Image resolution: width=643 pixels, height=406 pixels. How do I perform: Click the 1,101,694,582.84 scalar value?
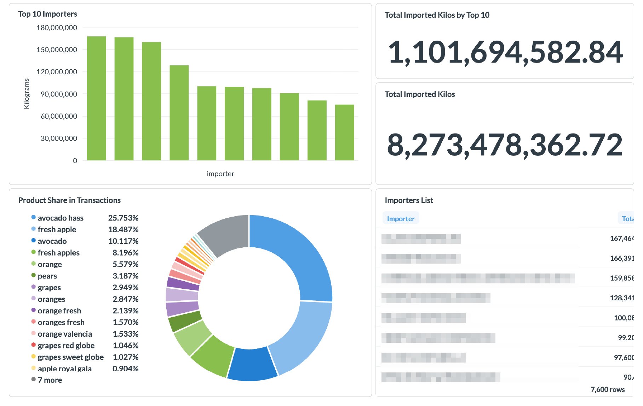(x=505, y=52)
